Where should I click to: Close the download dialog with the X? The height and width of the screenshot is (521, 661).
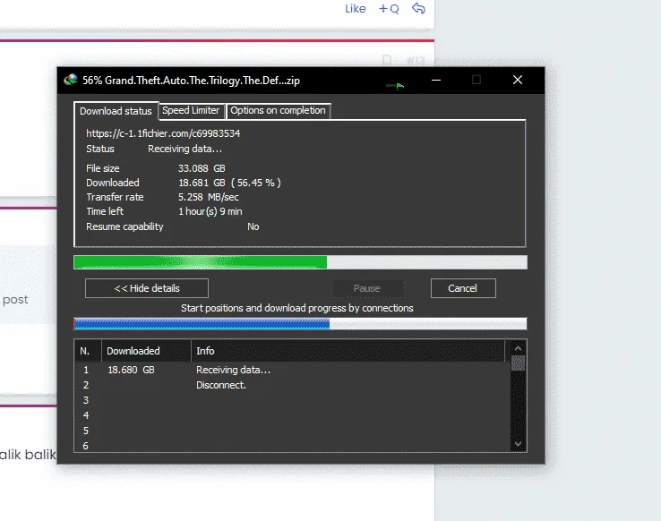(518, 80)
